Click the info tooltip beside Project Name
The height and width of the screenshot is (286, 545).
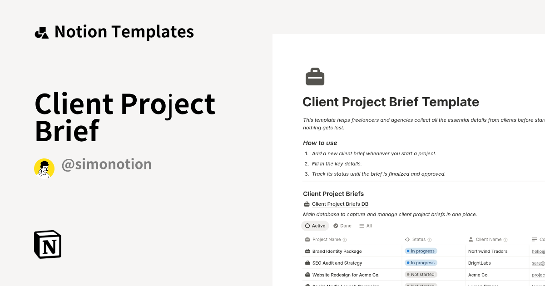(x=345, y=239)
